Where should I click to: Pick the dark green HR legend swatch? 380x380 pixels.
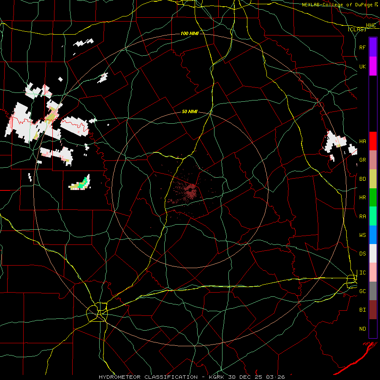373,198
